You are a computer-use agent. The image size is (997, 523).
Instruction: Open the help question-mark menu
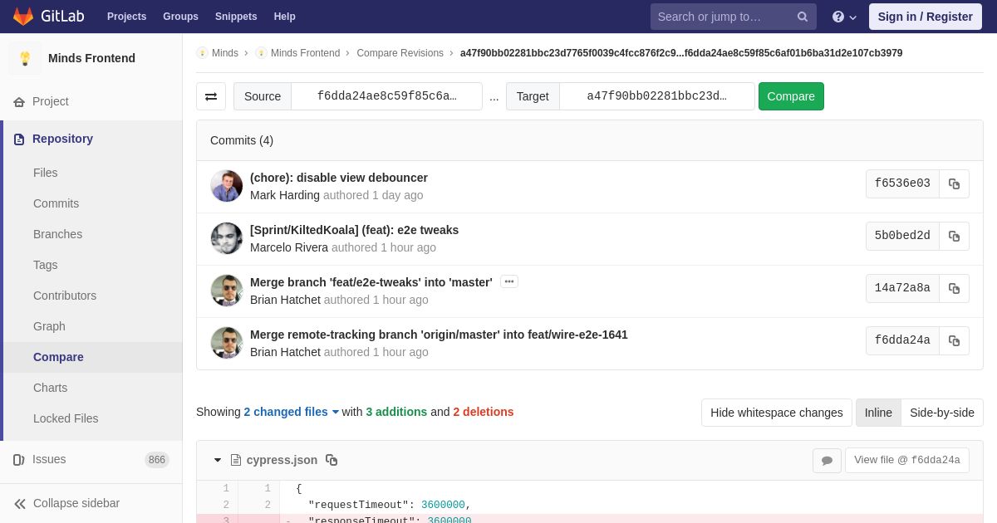(844, 17)
